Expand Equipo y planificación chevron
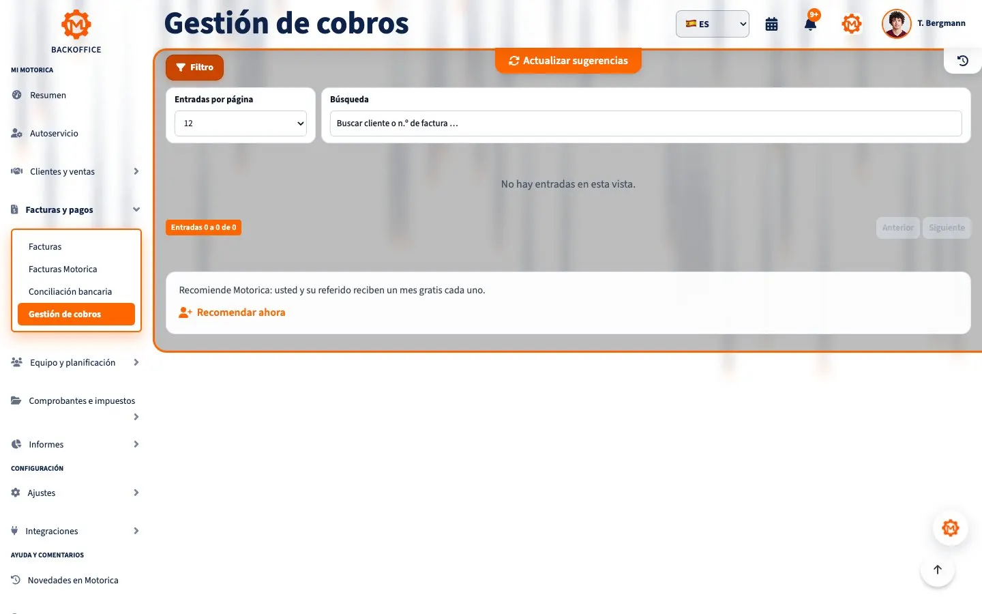The width and height of the screenshot is (982, 614). (136, 362)
